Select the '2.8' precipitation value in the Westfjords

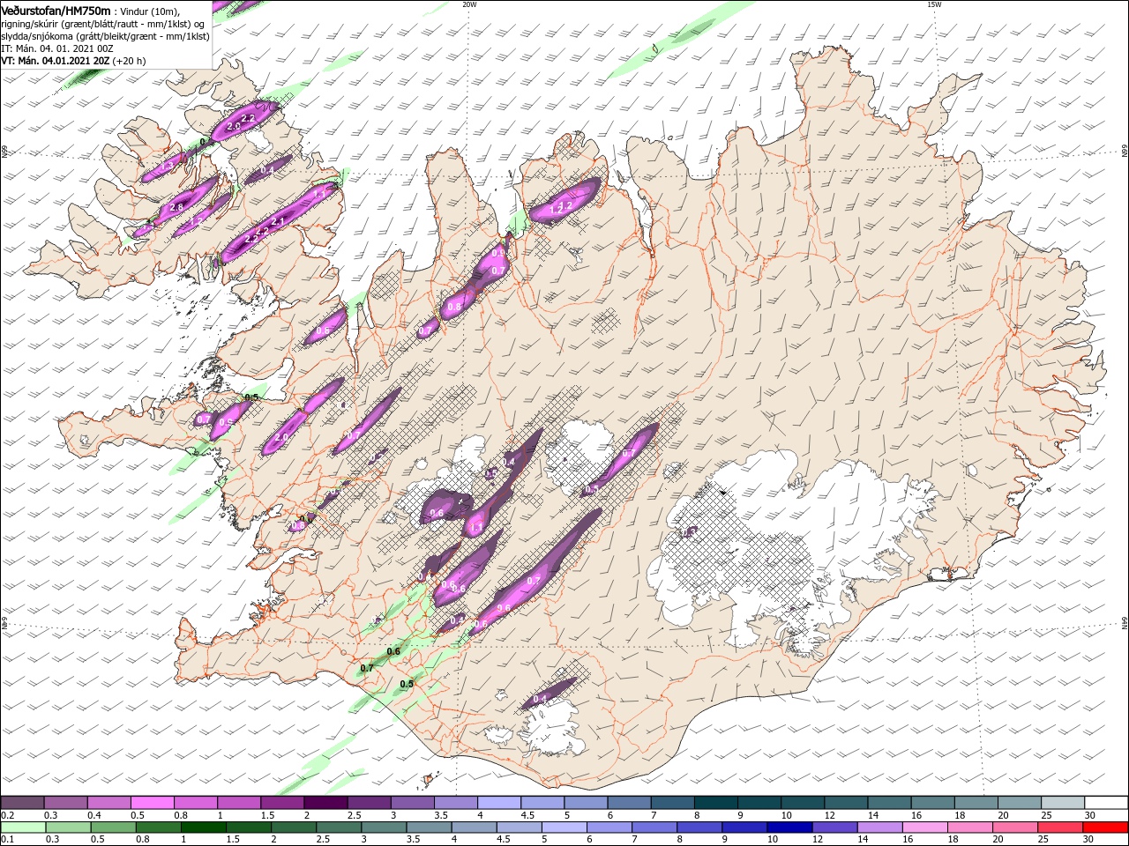click(176, 207)
